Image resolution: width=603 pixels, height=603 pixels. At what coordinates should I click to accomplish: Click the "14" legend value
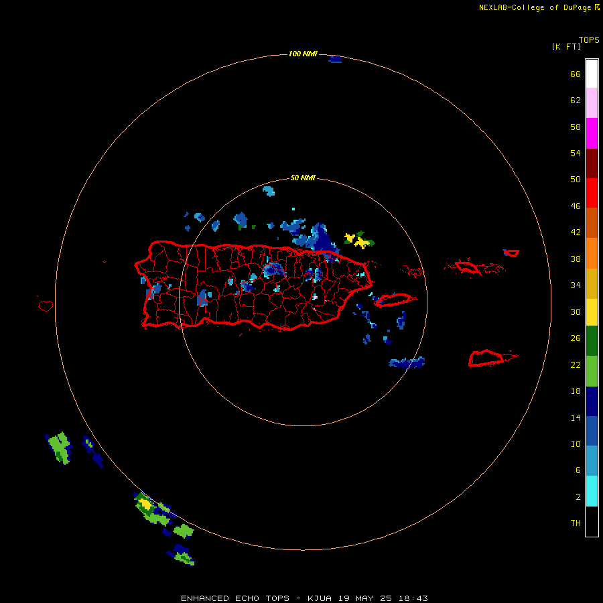point(576,417)
